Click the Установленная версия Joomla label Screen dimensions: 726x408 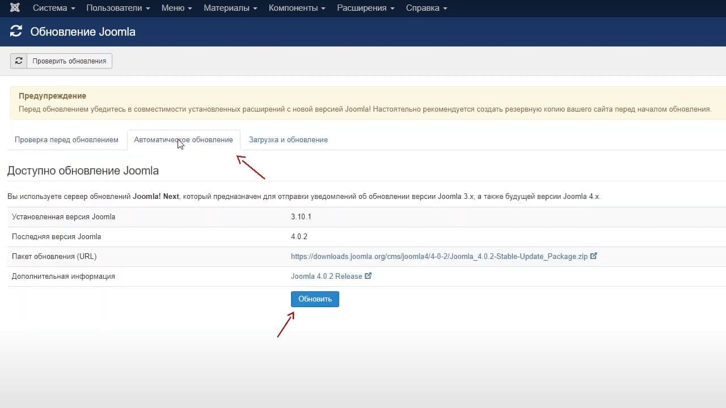click(64, 216)
